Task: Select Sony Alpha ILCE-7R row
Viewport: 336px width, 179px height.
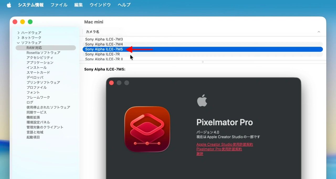Action: (102, 54)
